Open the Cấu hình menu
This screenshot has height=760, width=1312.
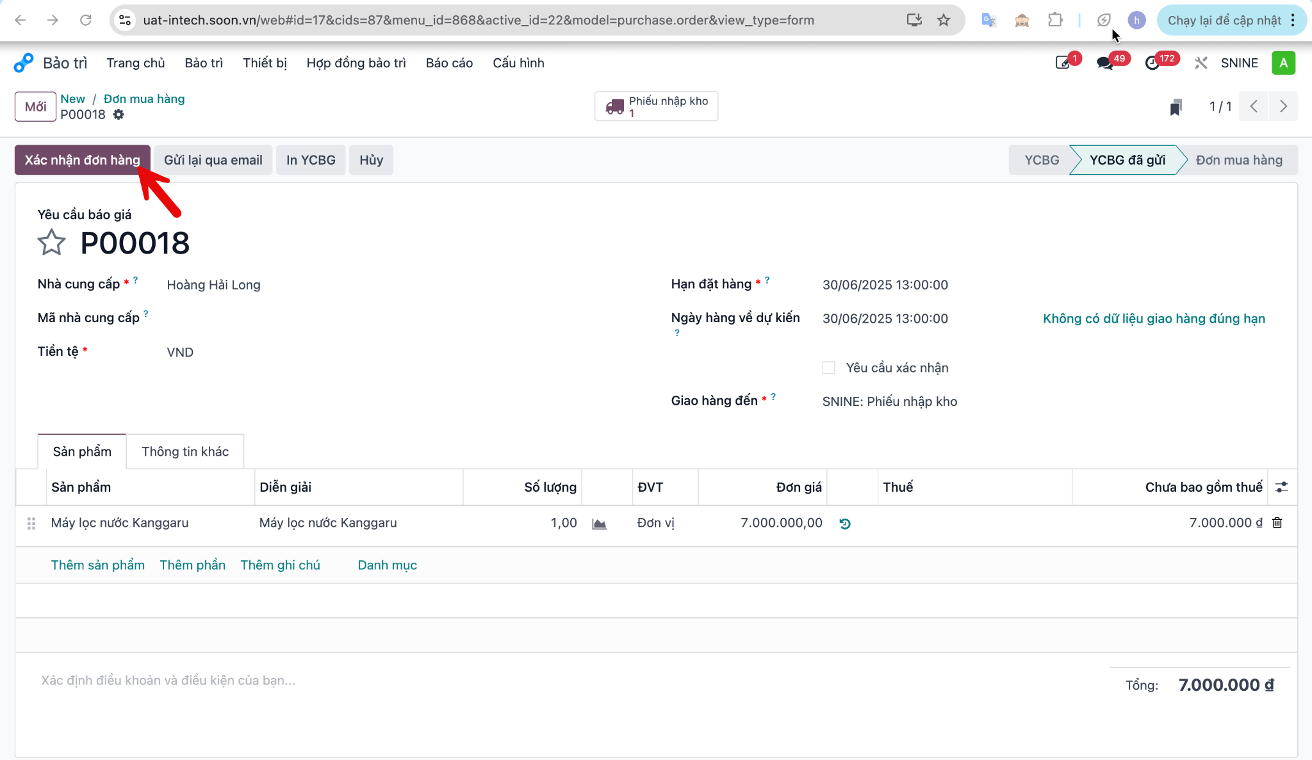[x=518, y=63]
